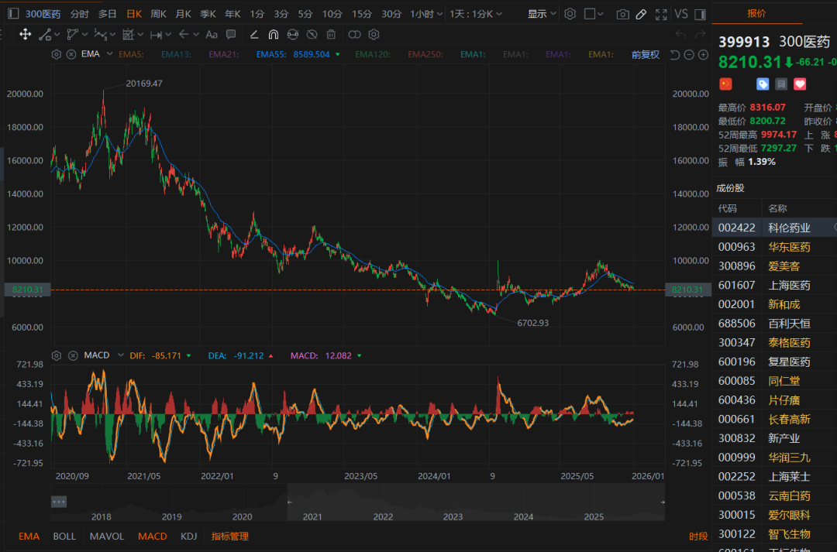Screen dimensions: 837x552
Task: Remove the EMA indicator with its X icon
Action: click(x=71, y=54)
